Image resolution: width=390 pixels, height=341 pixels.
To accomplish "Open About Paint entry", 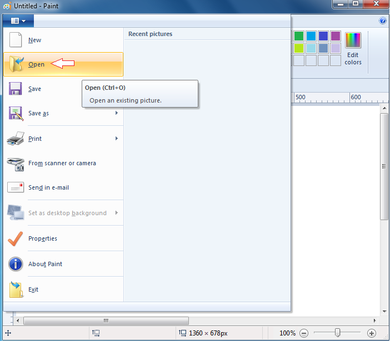I will click(63, 264).
